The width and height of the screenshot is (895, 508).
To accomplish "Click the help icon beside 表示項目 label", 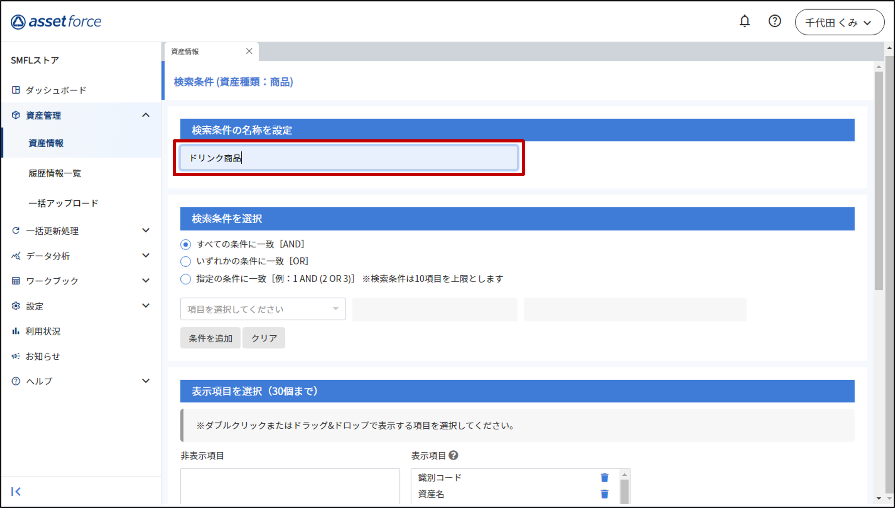I will (x=453, y=455).
